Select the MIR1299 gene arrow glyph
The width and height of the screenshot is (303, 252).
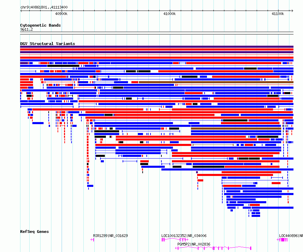tap(92, 240)
